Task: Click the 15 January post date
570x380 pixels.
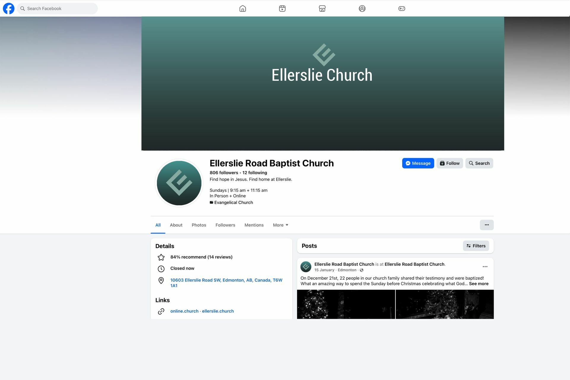Action: pos(324,270)
